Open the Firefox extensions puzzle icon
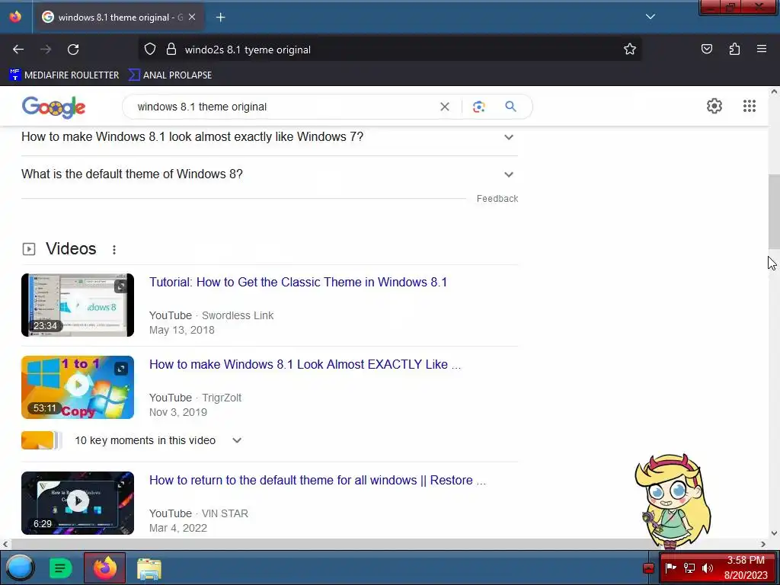 pos(734,49)
